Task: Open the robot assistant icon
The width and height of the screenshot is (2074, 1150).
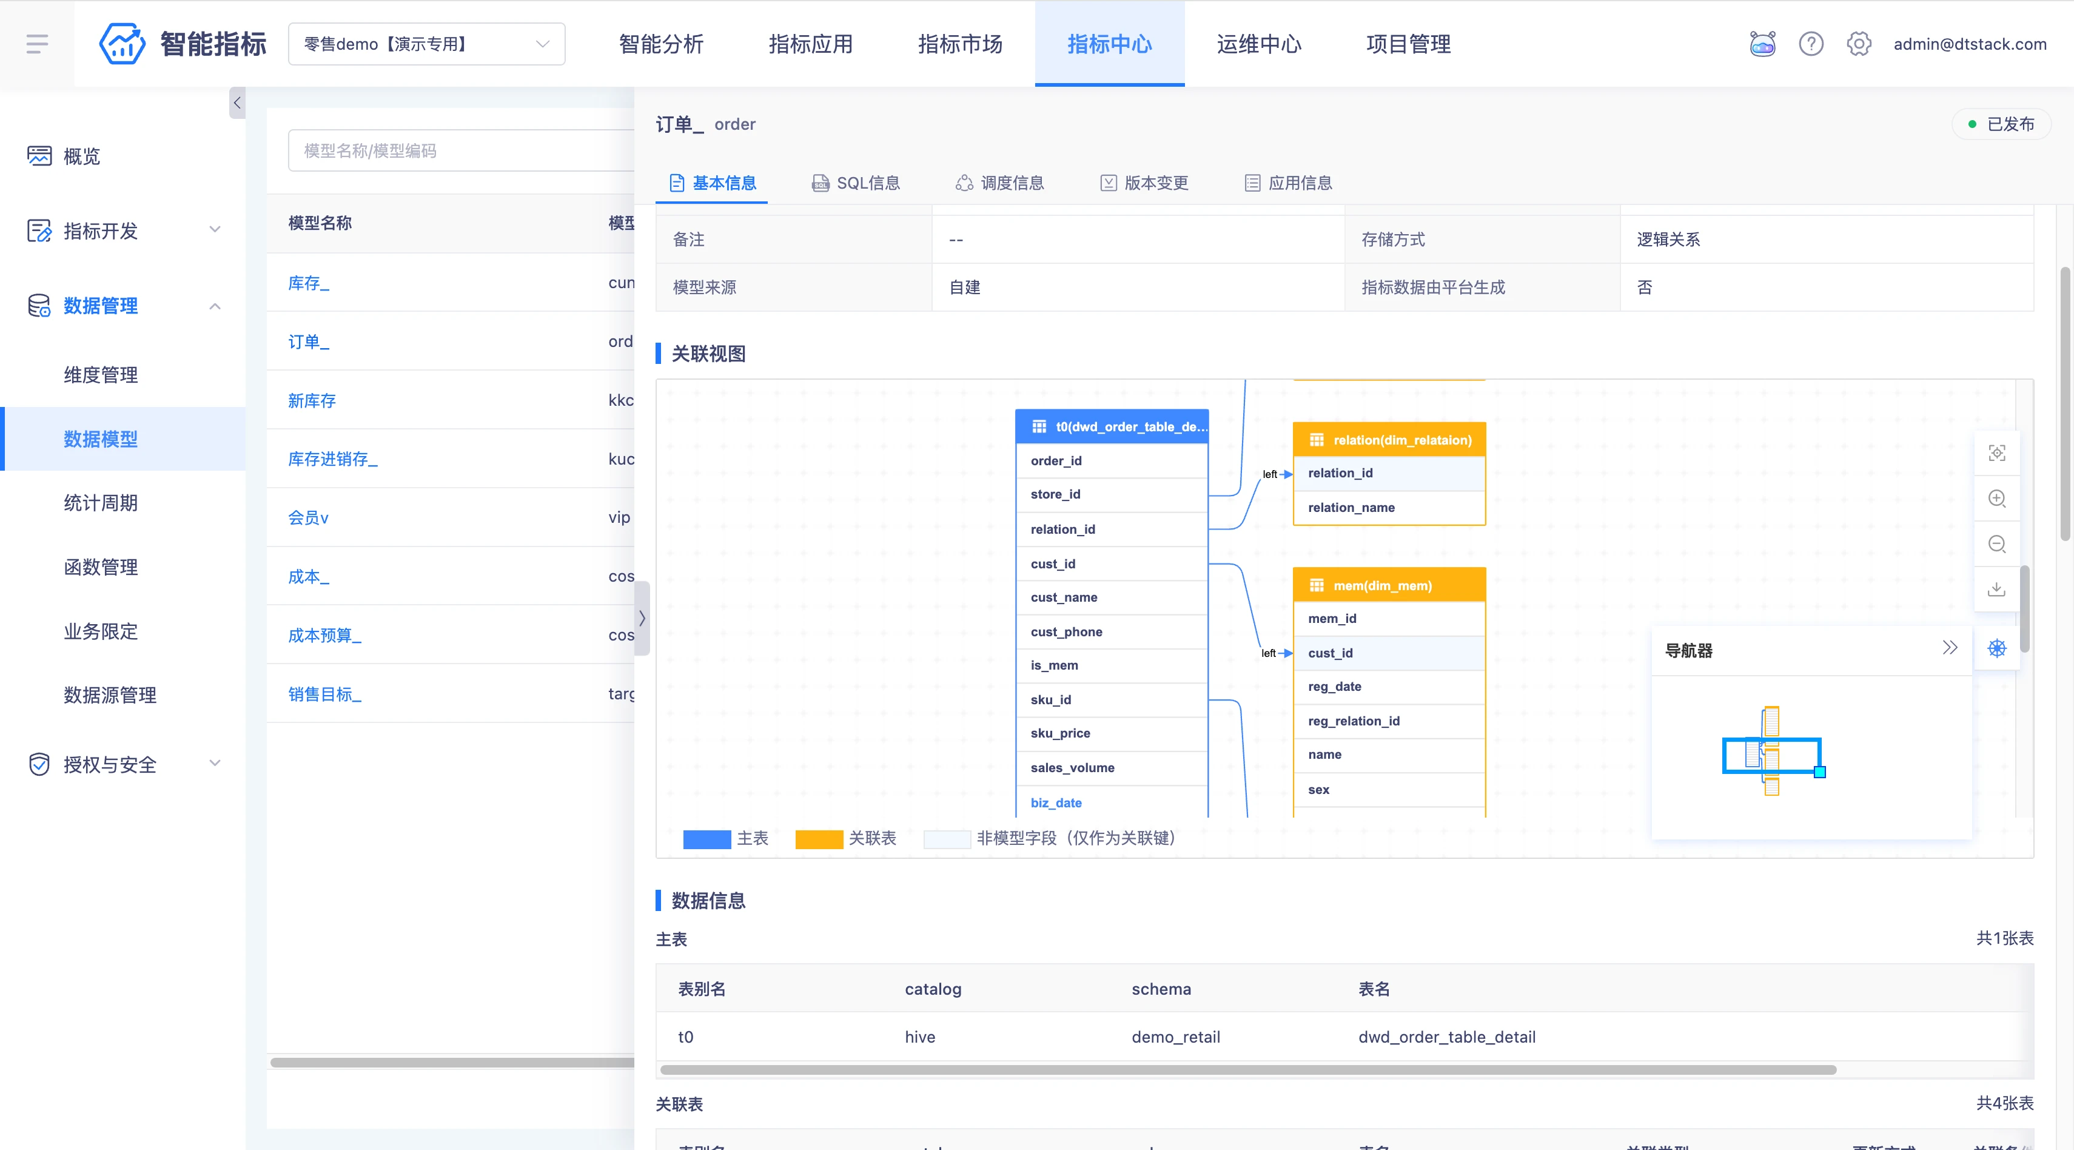Action: click(1762, 44)
